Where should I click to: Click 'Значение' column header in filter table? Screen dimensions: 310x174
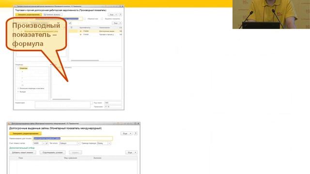point(97,158)
